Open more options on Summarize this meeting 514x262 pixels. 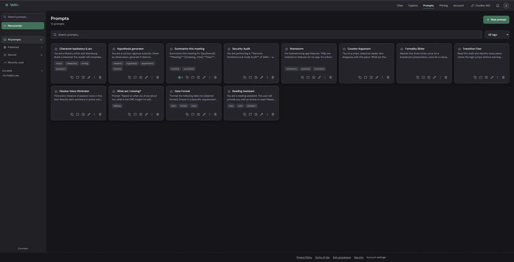pos(210,77)
